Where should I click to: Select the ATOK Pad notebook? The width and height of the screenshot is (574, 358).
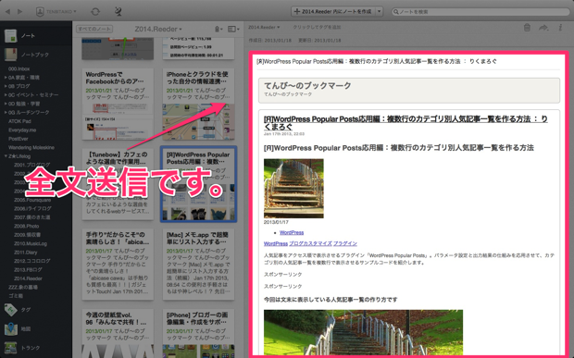tap(19, 121)
